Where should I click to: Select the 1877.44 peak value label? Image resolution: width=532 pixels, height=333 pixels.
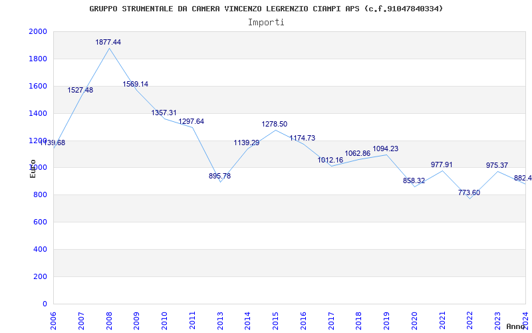(x=108, y=42)
